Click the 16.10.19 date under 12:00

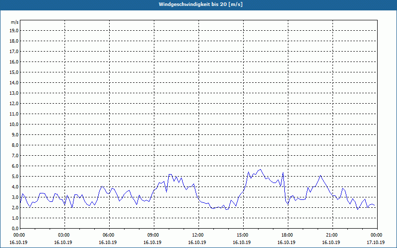(197, 242)
